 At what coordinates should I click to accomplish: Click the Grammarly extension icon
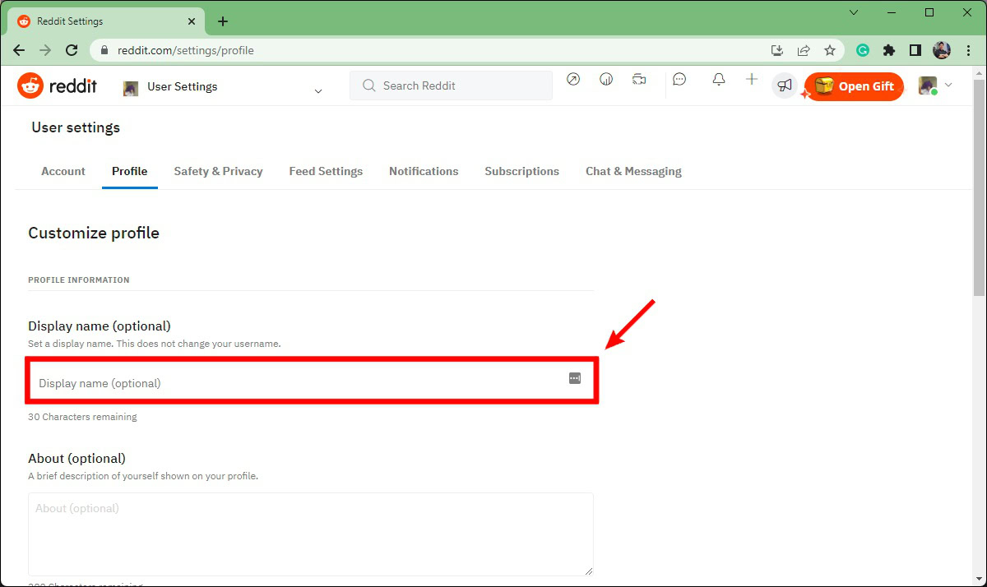pyautogui.click(x=862, y=49)
